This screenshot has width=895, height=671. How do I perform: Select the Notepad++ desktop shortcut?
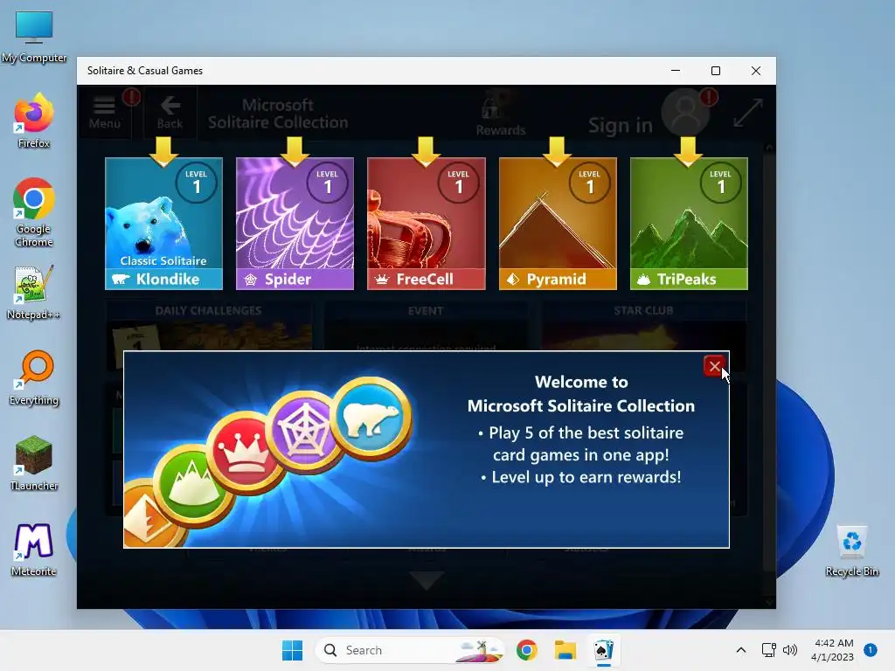coord(34,292)
